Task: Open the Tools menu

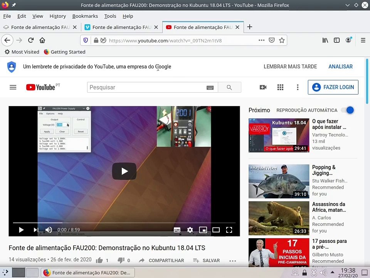Action: click(110, 16)
